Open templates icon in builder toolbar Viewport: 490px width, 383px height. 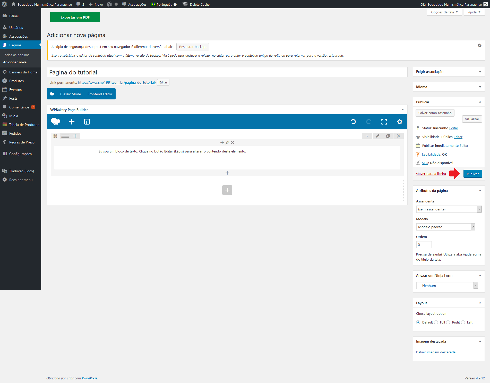pos(87,122)
